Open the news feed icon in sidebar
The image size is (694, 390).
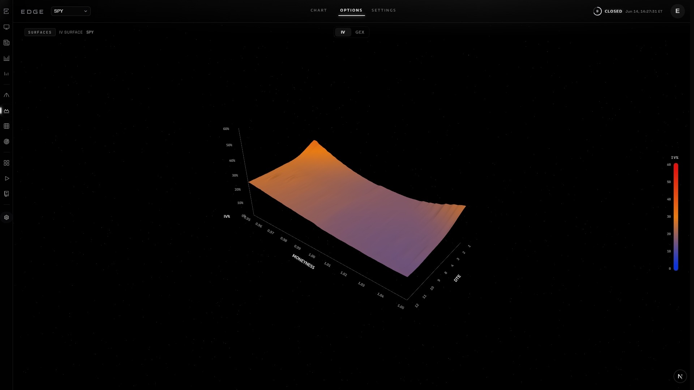[x=6, y=43]
